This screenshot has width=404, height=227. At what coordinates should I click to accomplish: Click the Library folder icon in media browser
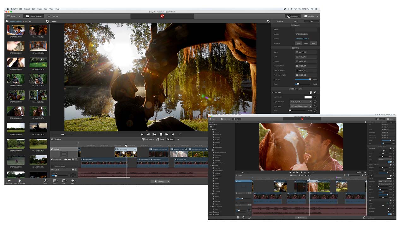(7, 21)
